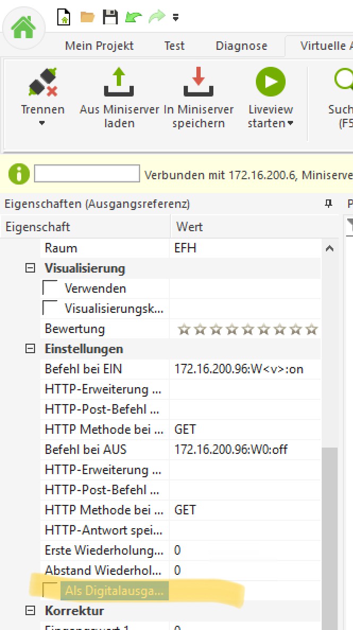Set the Bewertung star rating
The image size is (353, 630).
(248, 329)
